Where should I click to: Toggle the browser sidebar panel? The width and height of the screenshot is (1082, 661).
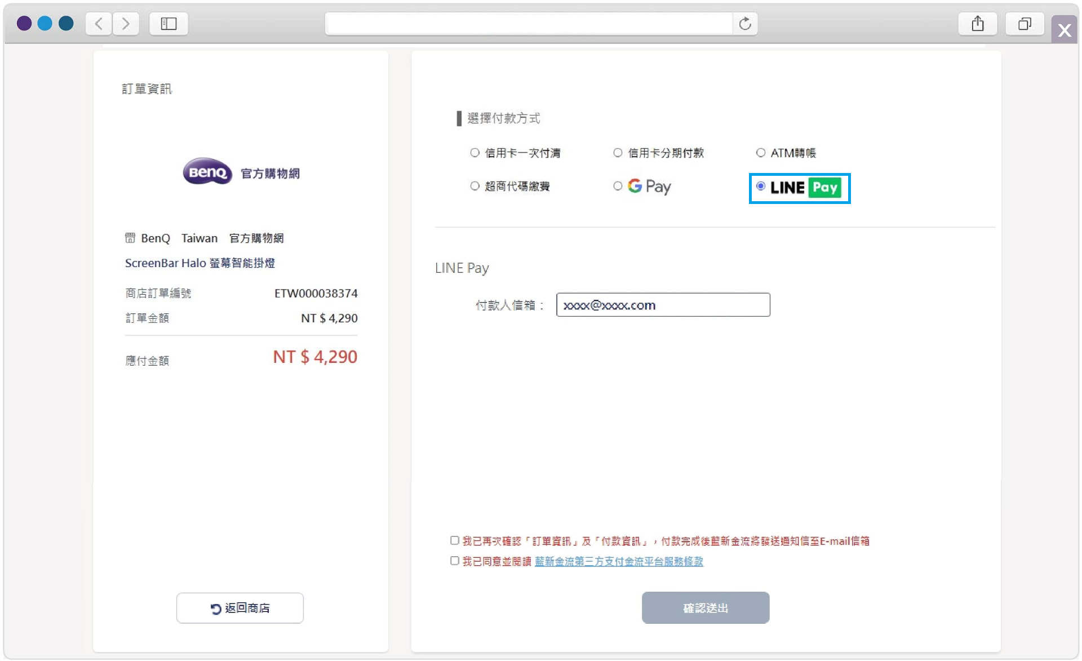(x=168, y=24)
